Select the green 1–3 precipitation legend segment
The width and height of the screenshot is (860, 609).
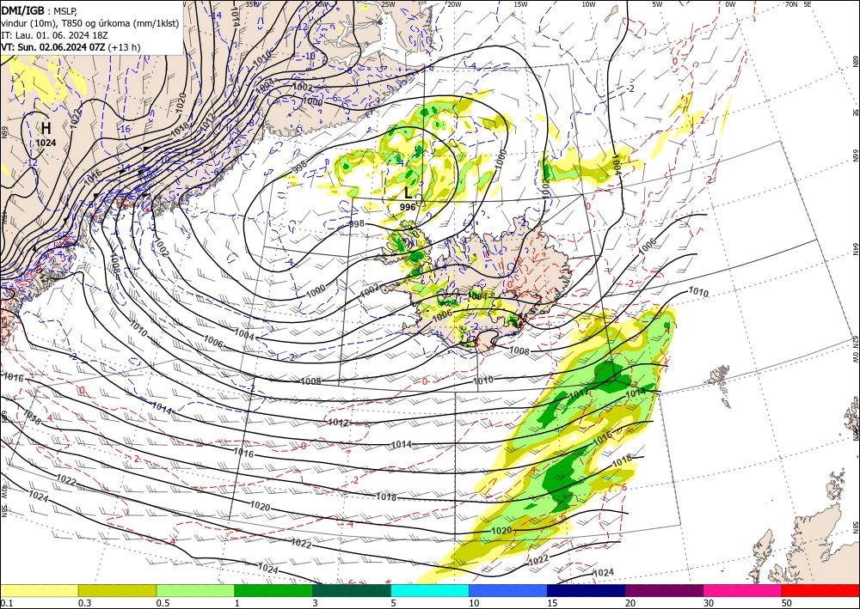(x=273, y=590)
